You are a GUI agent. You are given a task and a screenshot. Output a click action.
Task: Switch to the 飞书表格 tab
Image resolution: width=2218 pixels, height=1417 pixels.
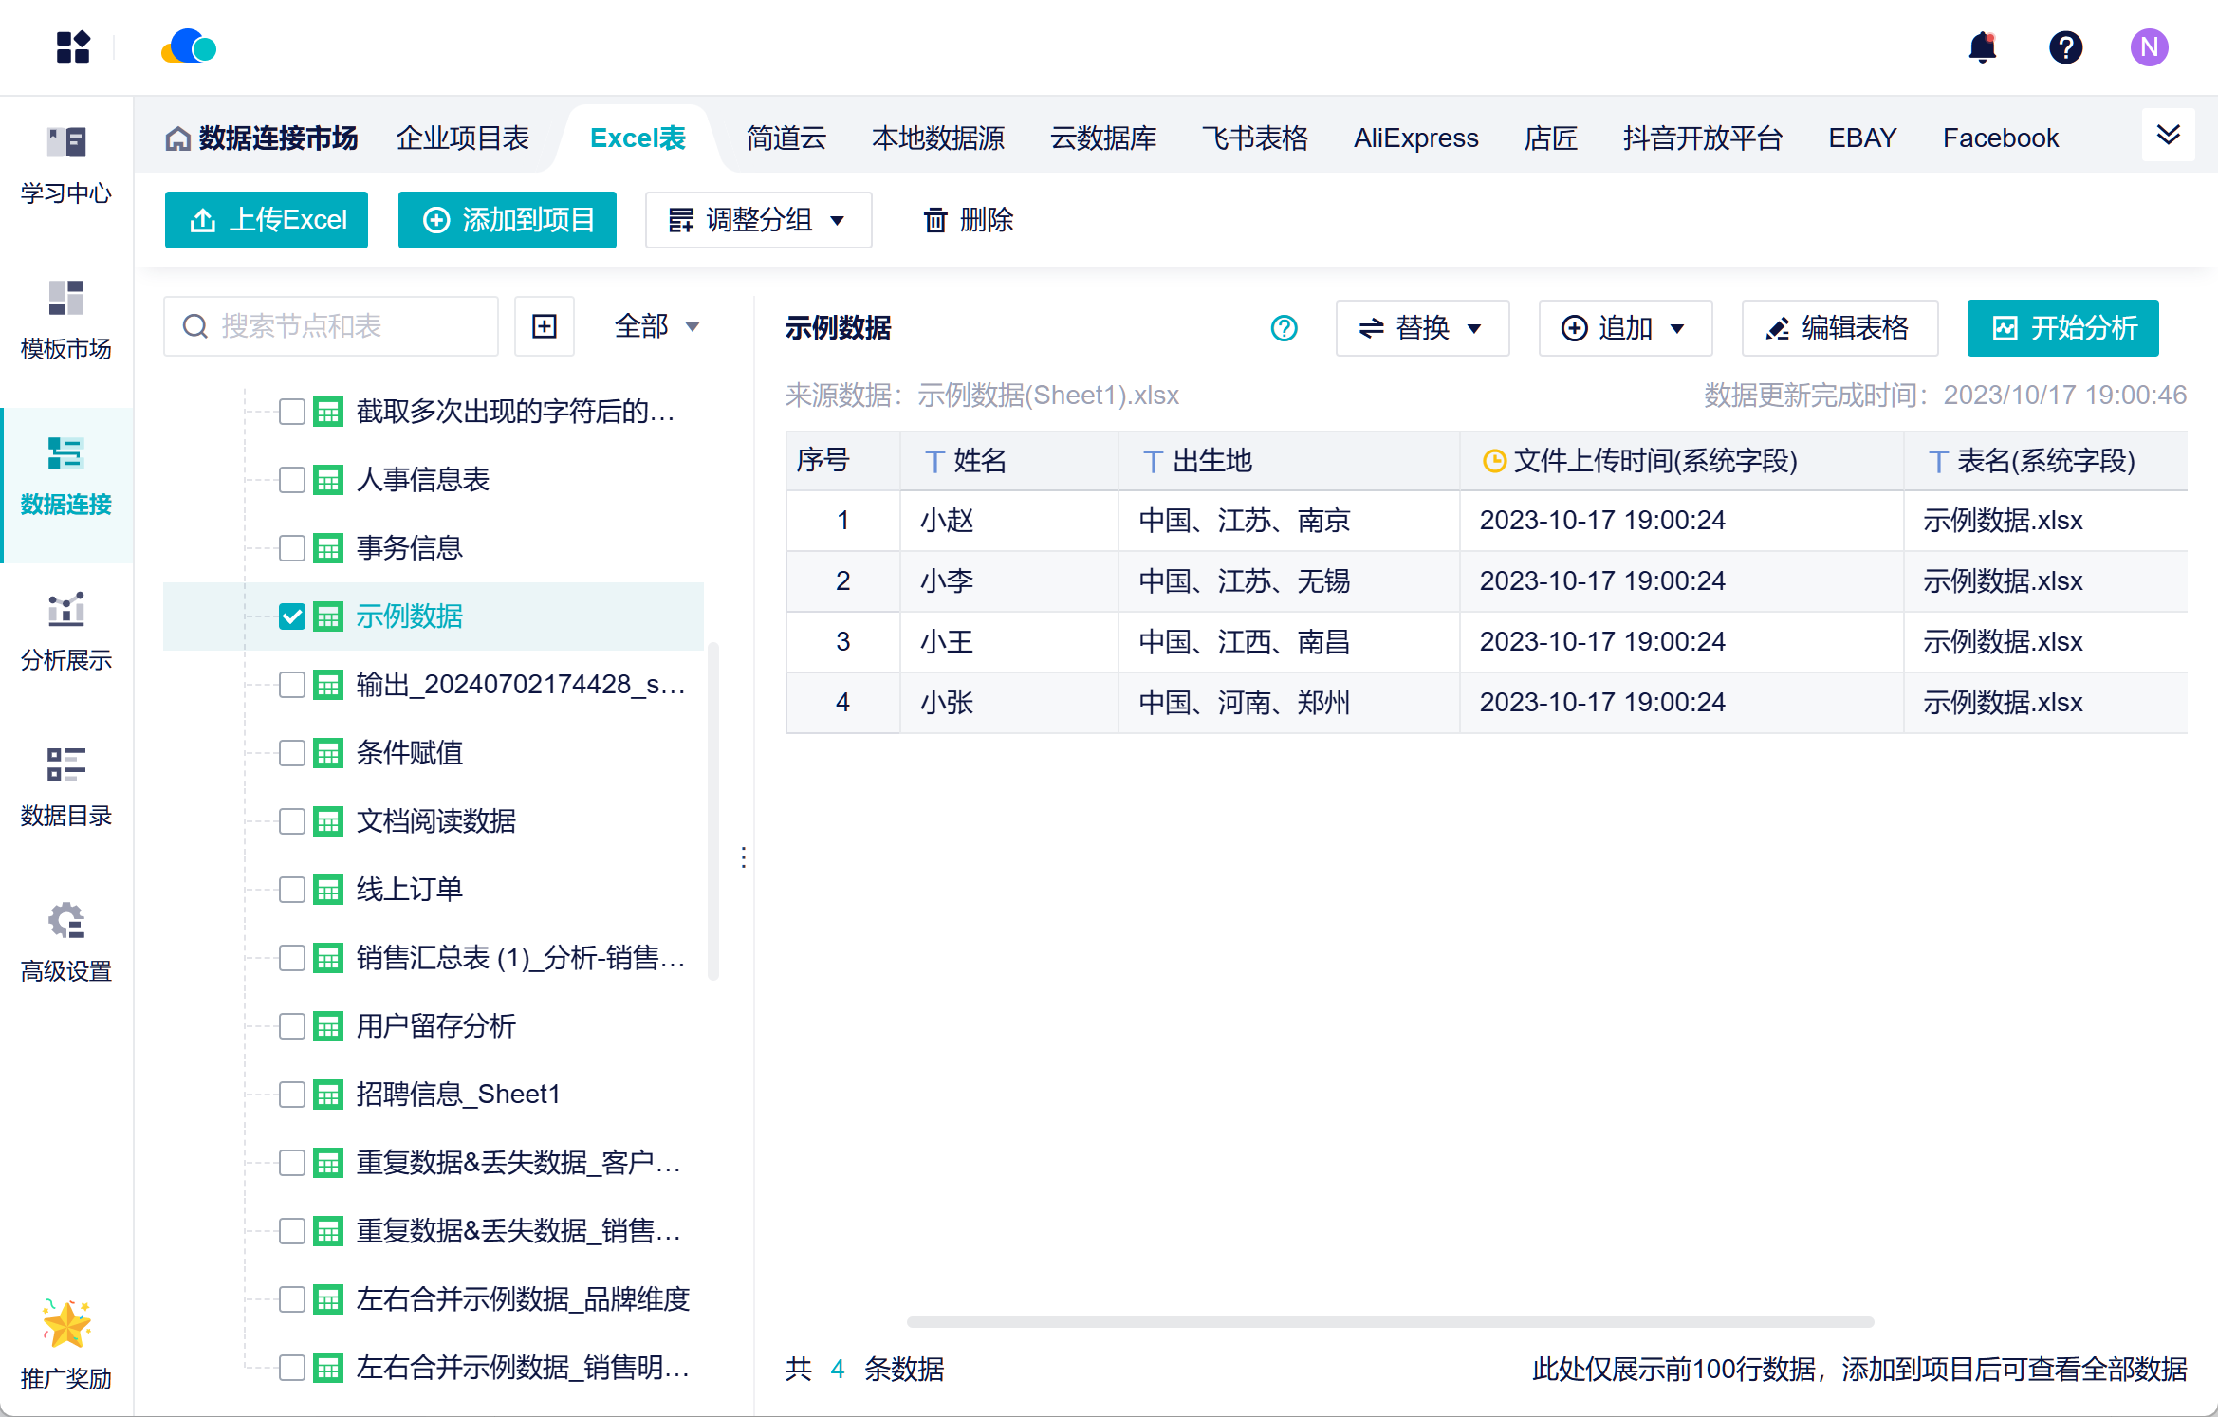[x=1254, y=138]
